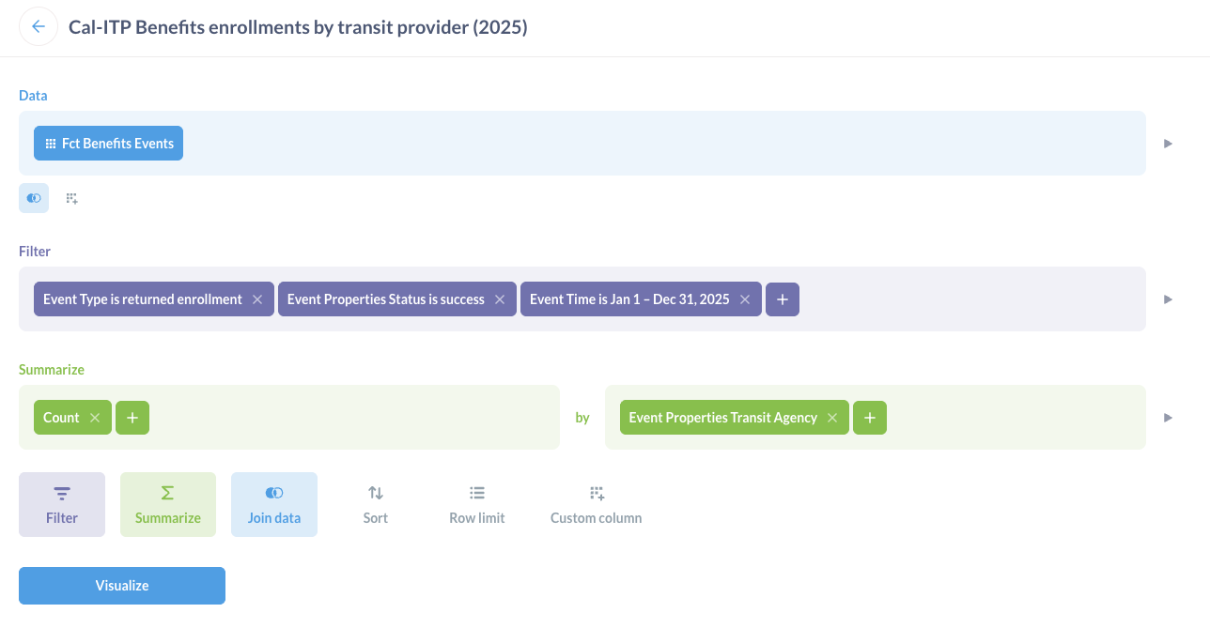Click the back arrow next to the title
The image size is (1210, 628).
click(38, 26)
